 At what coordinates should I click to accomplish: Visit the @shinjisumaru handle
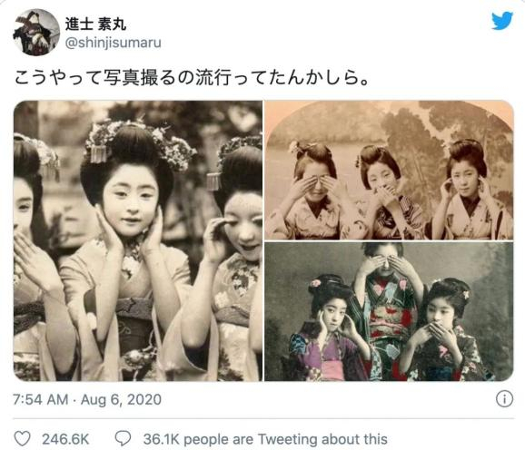113,43
